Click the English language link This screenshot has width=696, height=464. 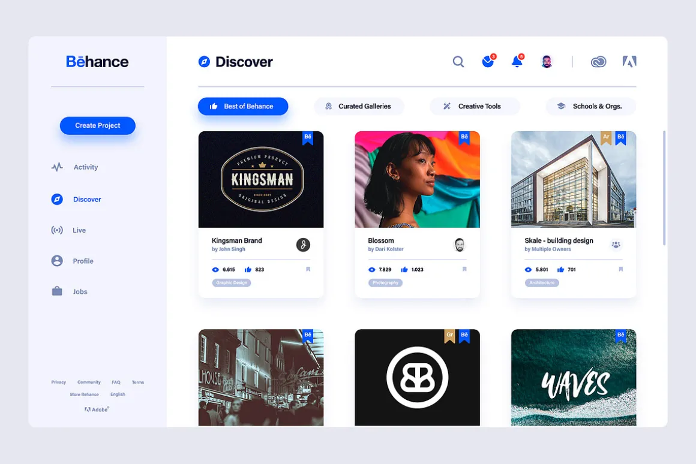(x=118, y=394)
